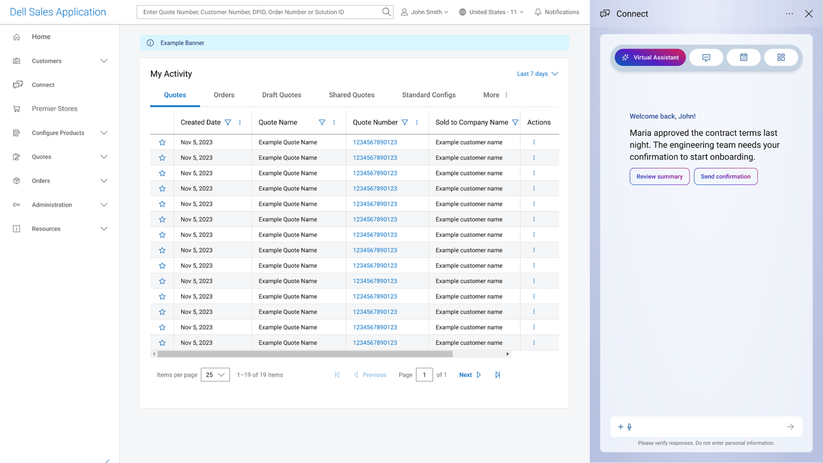Viewport: 823px width, 463px height.
Task: Open the filter for the Created Date column
Action: 228,122
